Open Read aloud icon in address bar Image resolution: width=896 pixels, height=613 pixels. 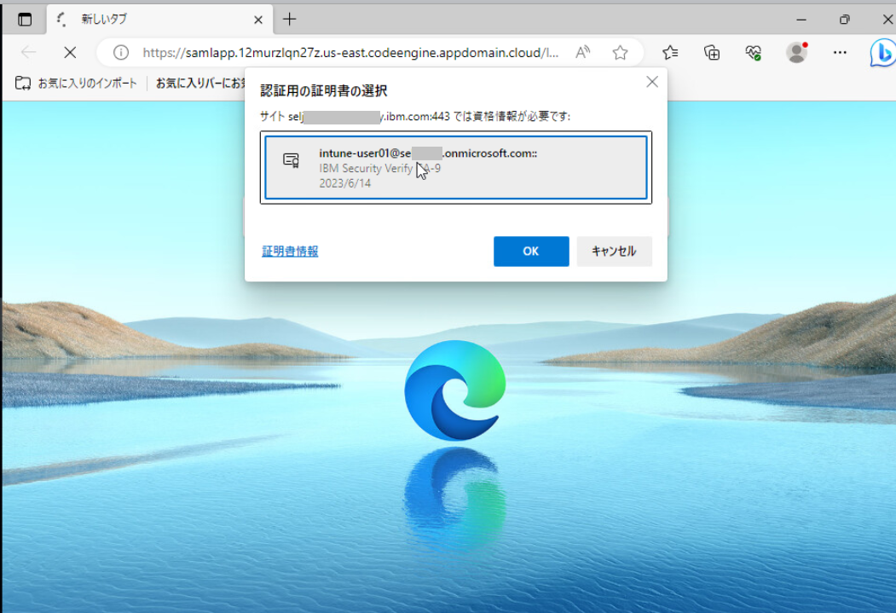(583, 53)
